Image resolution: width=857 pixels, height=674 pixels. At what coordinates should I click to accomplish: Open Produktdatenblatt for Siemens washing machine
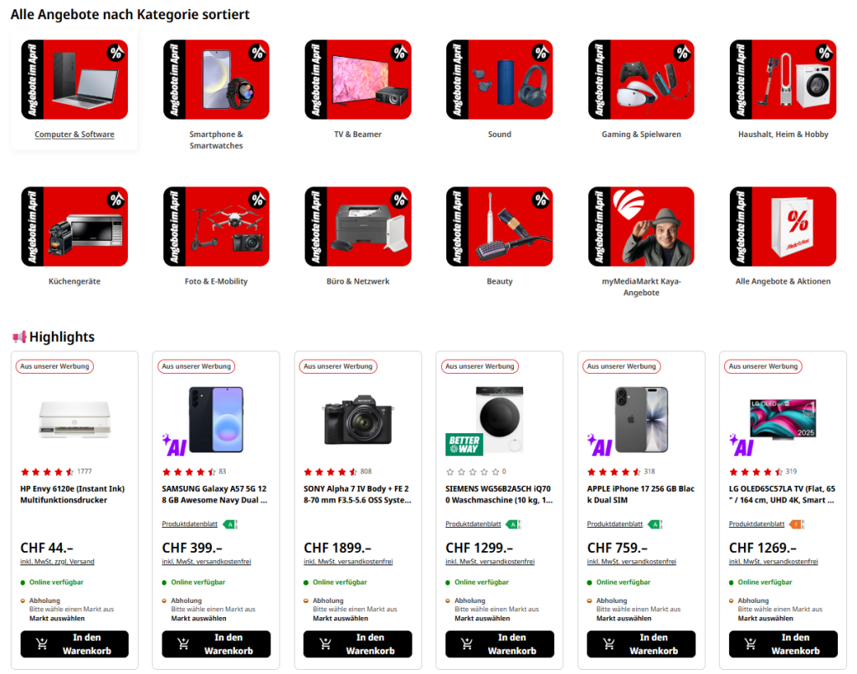473,523
